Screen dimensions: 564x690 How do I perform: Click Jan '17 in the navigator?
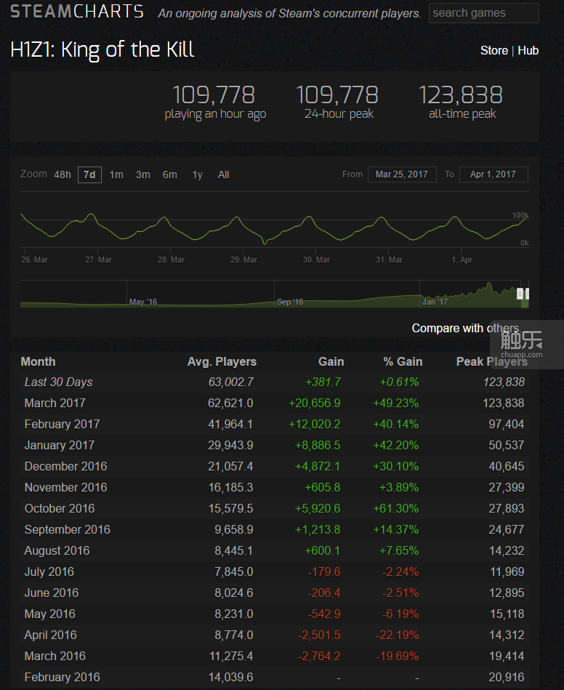435,302
